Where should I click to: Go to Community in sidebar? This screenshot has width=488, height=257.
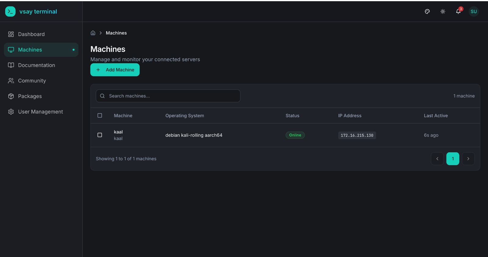(x=32, y=81)
